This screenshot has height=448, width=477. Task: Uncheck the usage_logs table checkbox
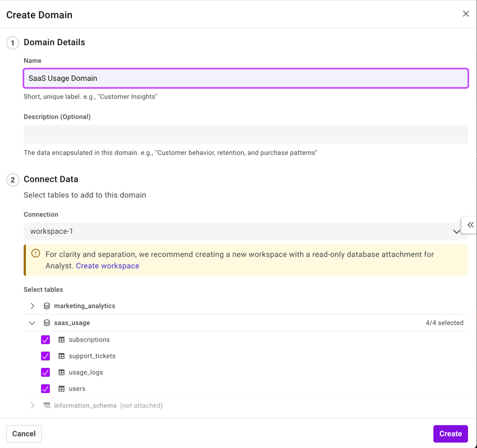[45, 372]
